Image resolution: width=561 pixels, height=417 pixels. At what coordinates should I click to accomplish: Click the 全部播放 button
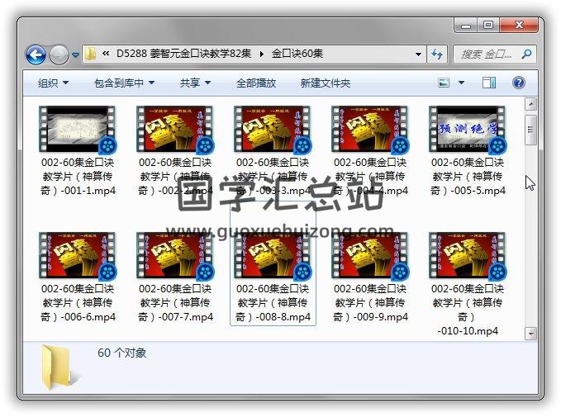pyautogui.click(x=256, y=83)
